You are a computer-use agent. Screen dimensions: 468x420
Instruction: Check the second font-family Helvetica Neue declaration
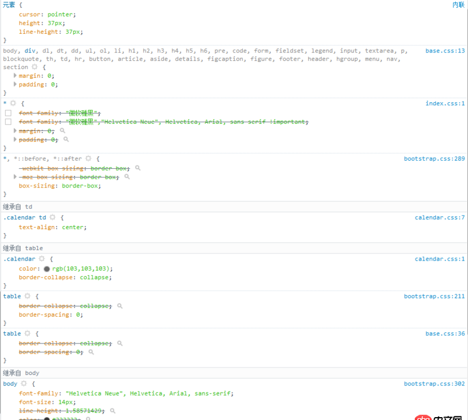point(9,122)
